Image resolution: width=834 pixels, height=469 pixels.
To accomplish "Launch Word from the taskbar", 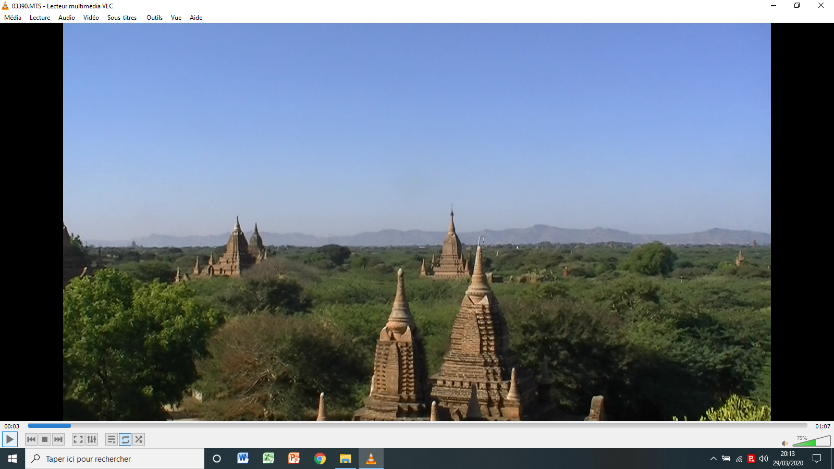I will tap(243, 459).
